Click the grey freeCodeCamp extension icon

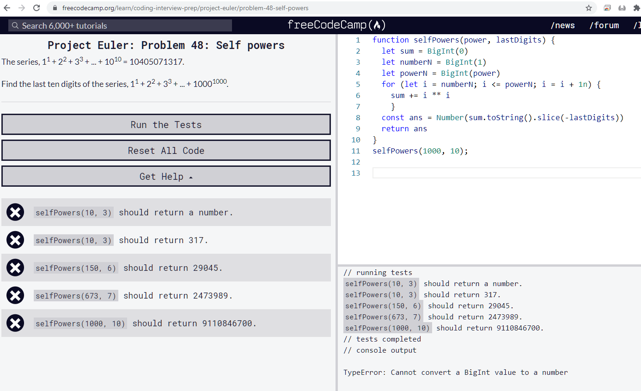[622, 8]
